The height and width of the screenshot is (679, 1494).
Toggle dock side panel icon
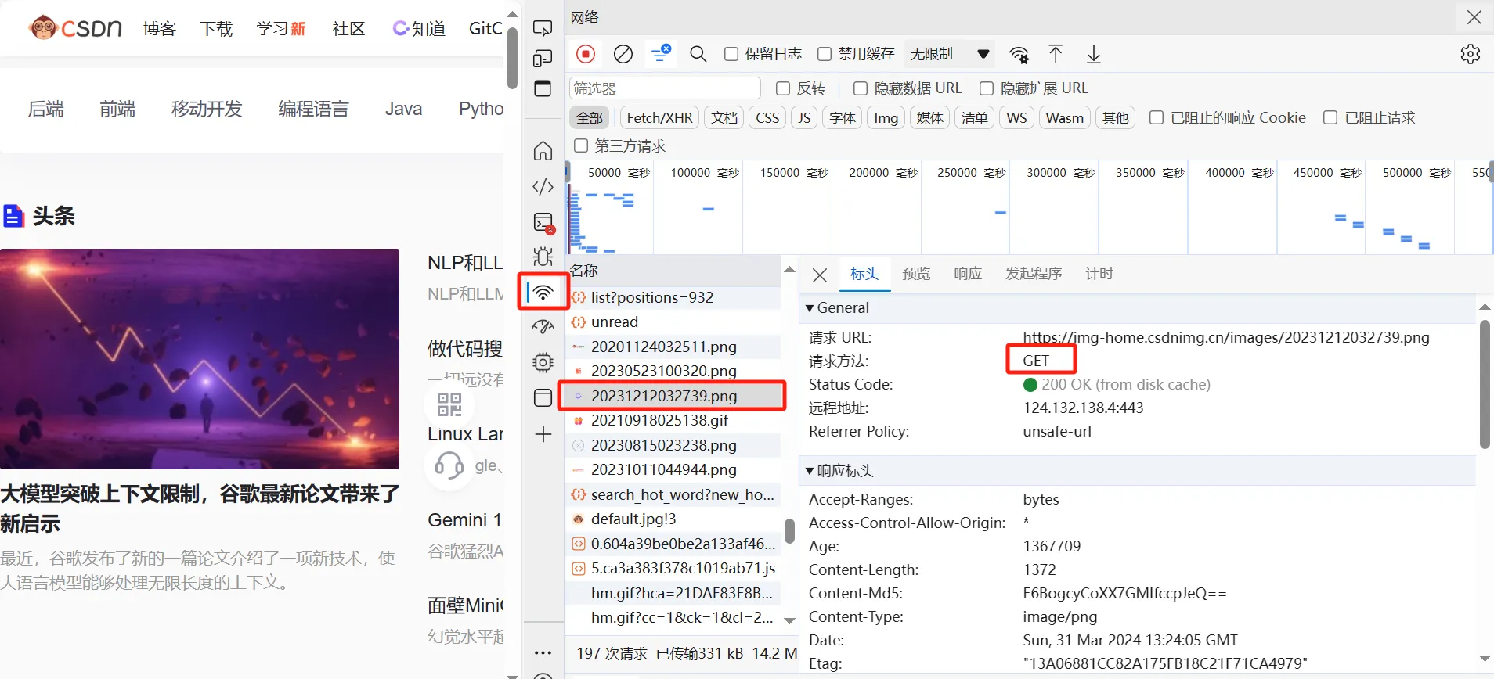(543, 88)
